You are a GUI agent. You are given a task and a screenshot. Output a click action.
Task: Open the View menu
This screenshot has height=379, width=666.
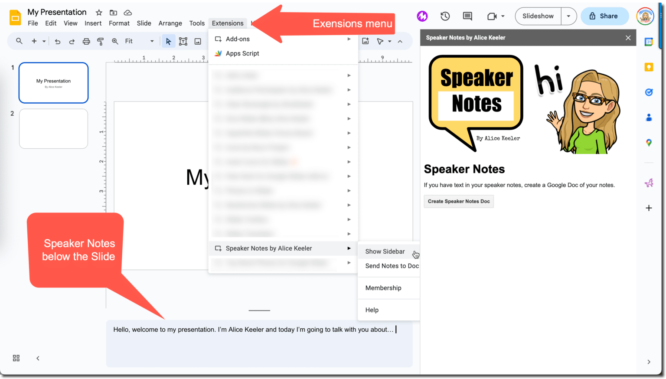[70, 23]
